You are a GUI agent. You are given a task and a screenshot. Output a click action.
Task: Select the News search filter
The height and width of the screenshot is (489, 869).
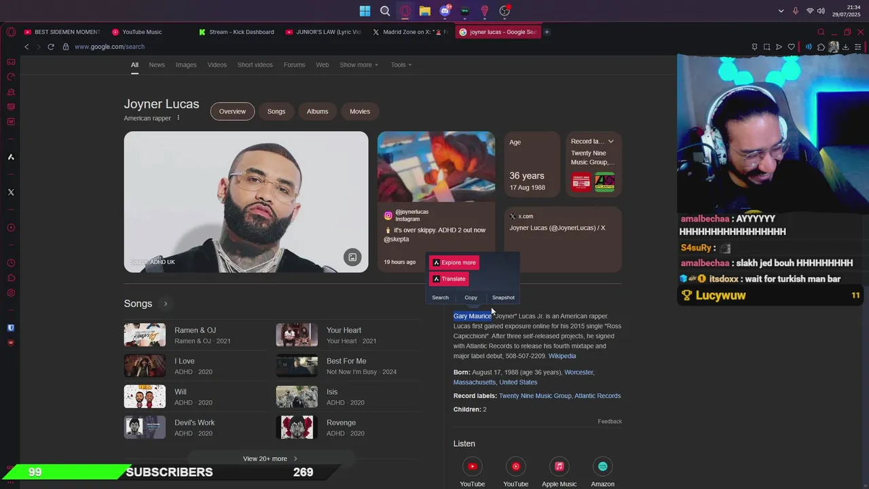157,65
